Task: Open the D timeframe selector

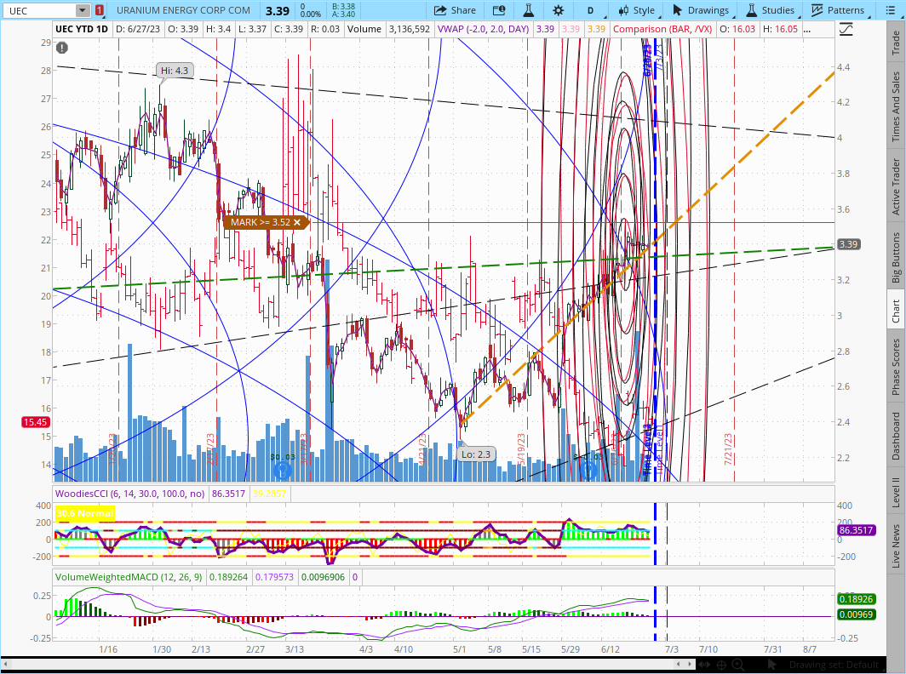Action: point(591,10)
